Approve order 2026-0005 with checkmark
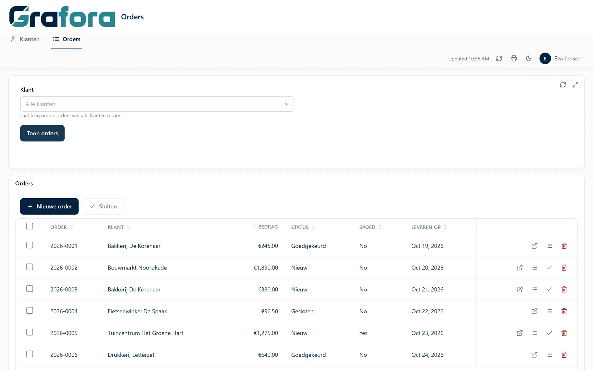The width and height of the screenshot is (593, 370). 549,333
